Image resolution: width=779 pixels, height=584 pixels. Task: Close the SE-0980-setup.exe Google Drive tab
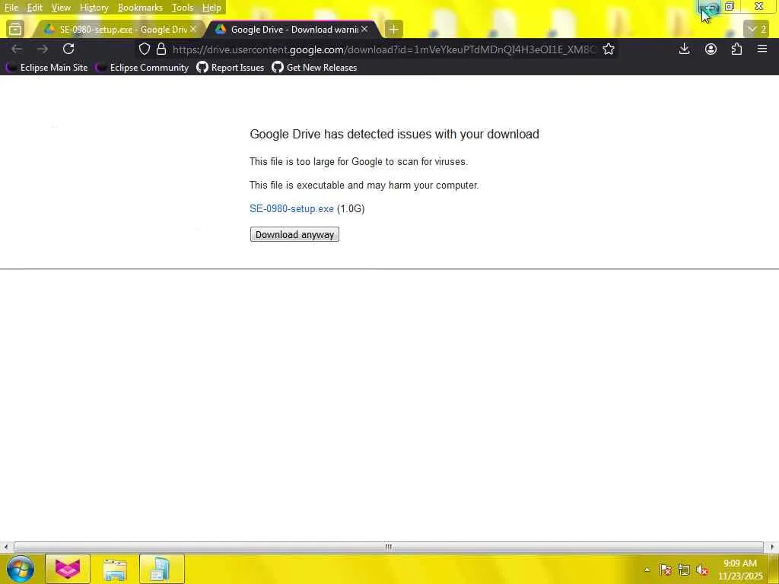pos(193,30)
